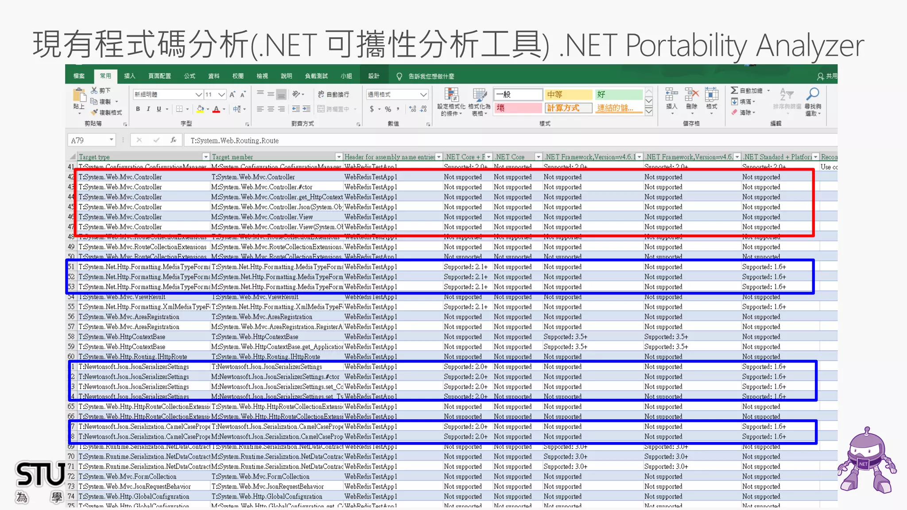Click the text orientation icon

[x=296, y=94]
